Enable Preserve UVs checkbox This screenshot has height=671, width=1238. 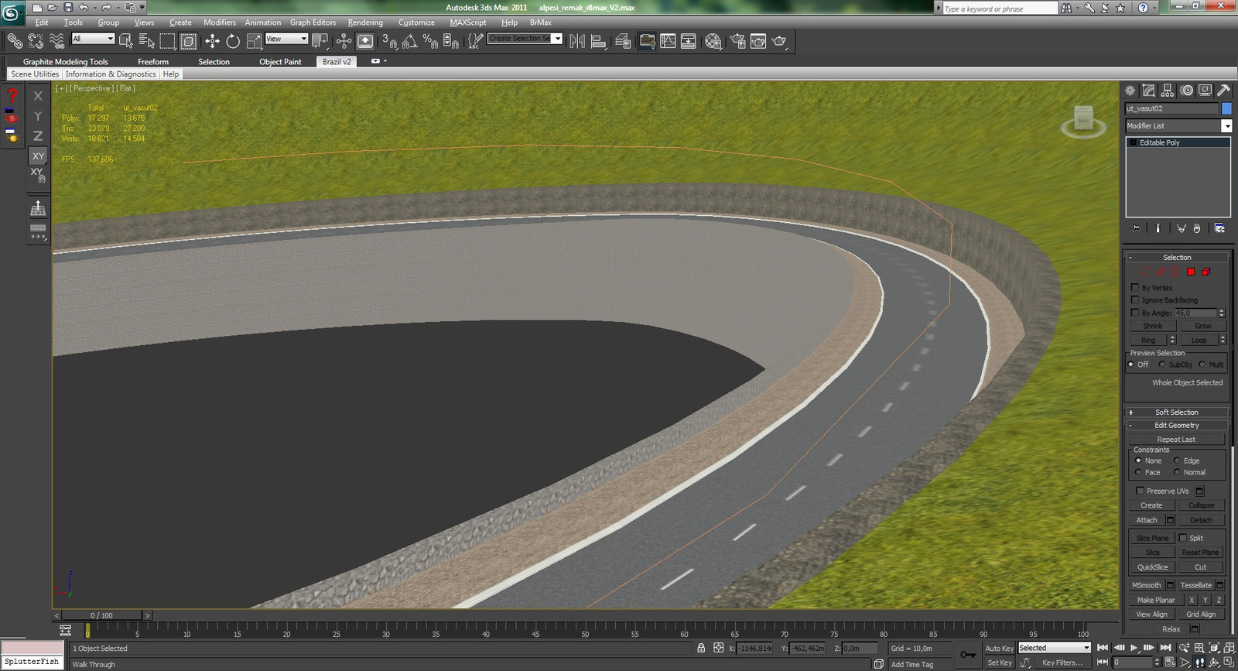coord(1140,491)
